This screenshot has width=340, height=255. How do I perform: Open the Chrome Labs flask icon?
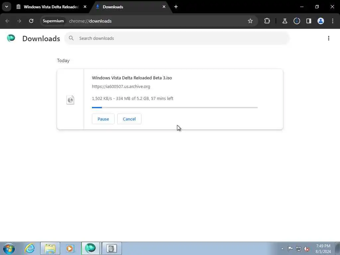tap(285, 21)
